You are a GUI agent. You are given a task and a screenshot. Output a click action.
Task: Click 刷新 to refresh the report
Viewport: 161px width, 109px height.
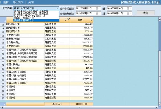pos(6,2)
